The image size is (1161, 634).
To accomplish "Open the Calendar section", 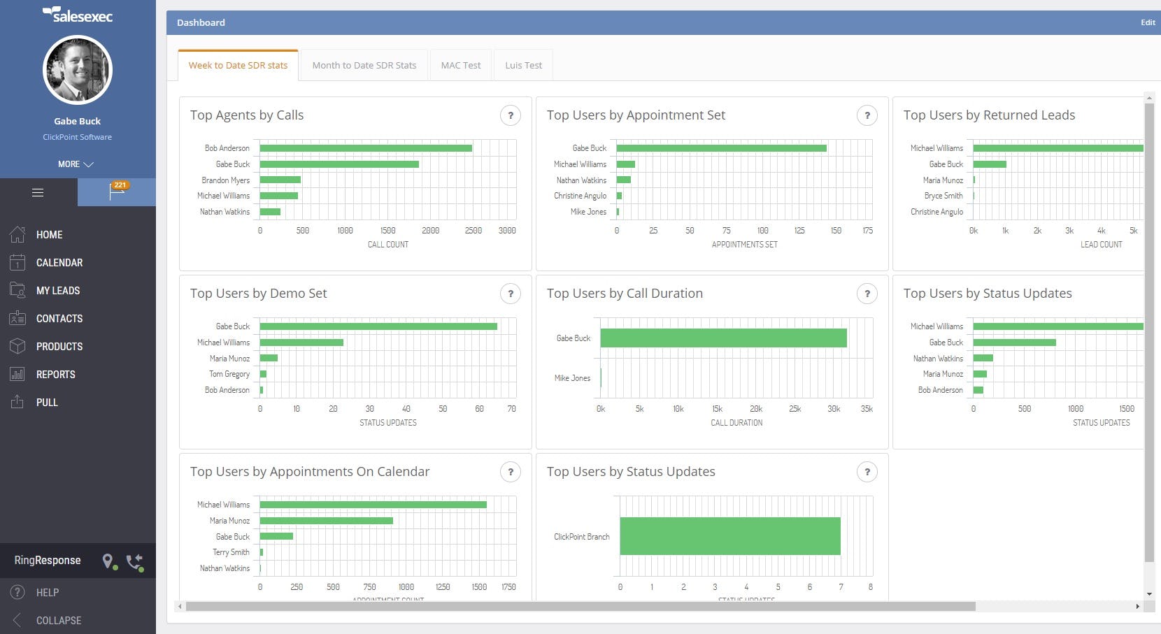I will (x=59, y=263).
